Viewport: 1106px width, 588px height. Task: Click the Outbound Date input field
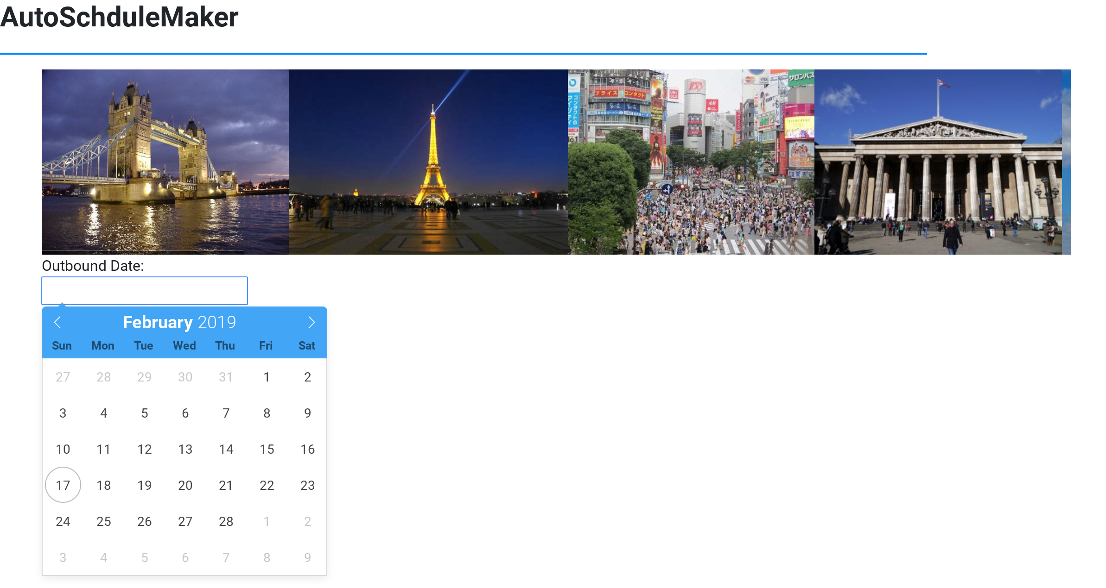click(145, 291)
